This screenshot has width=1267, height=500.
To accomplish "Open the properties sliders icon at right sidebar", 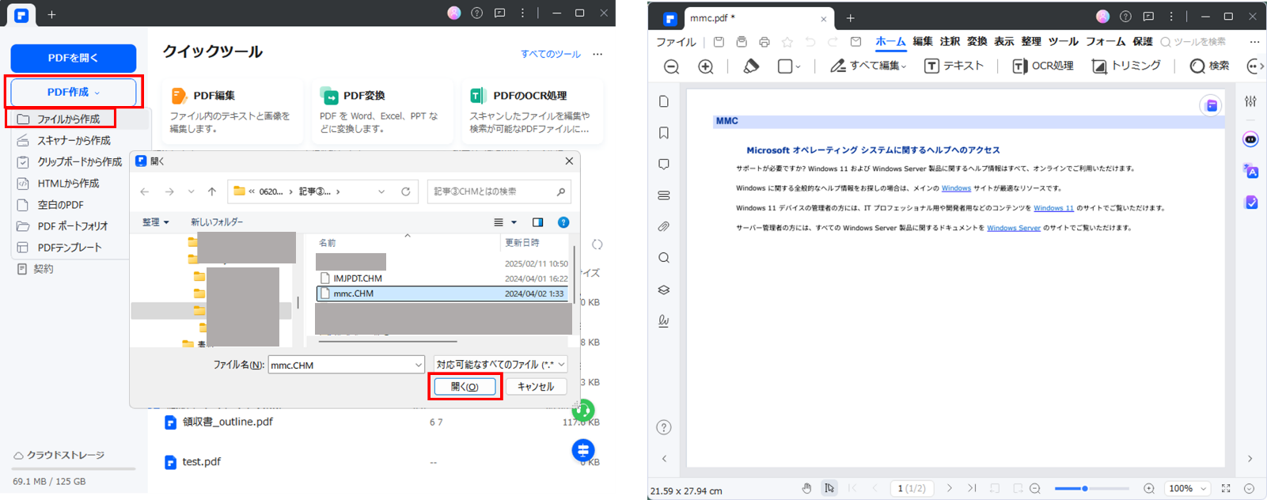I will 1250,101.
